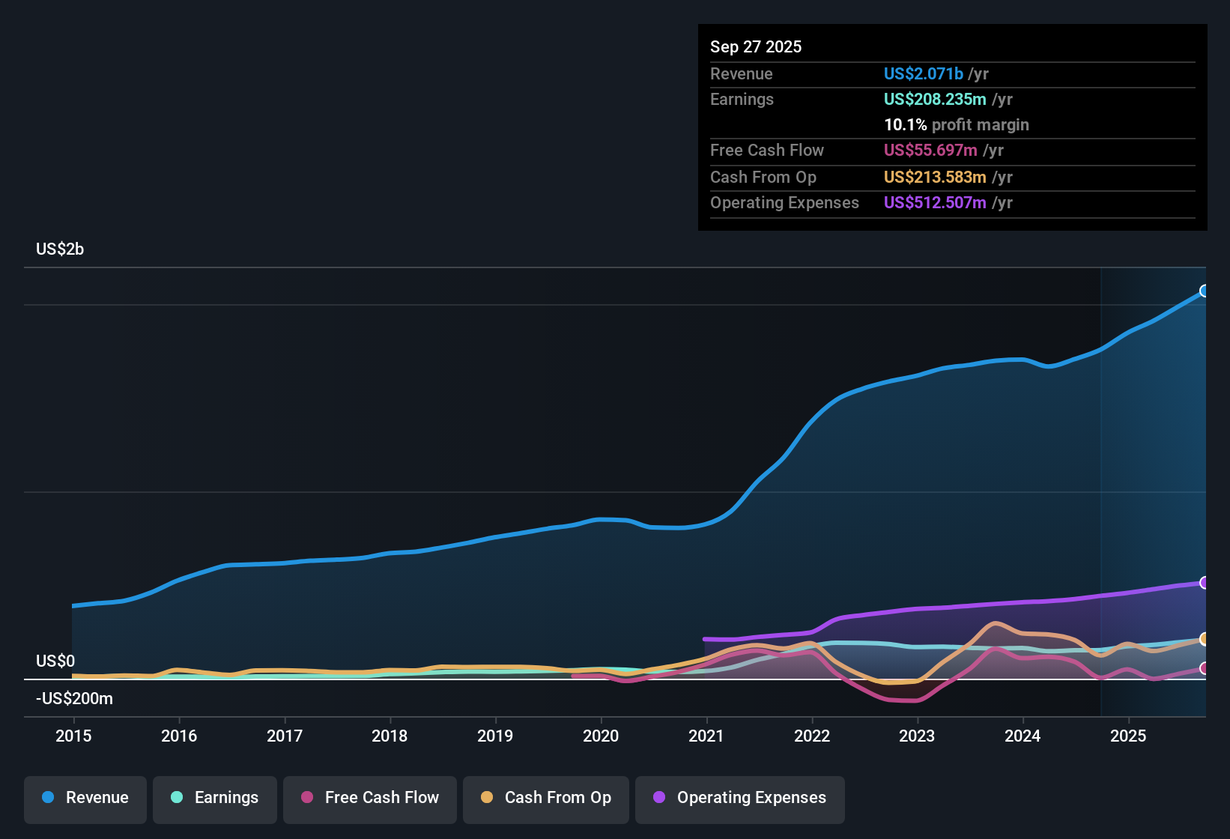Toggle the Free Cash Flow series off
Viewport: 1230px width, 839px height.
369,798
